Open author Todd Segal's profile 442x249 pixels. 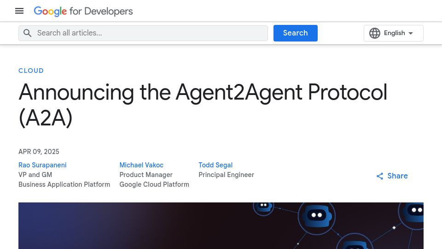(215, 165)
